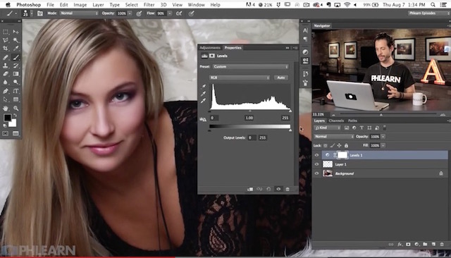
Task: Select the Eraser tool
Action: 6,74
